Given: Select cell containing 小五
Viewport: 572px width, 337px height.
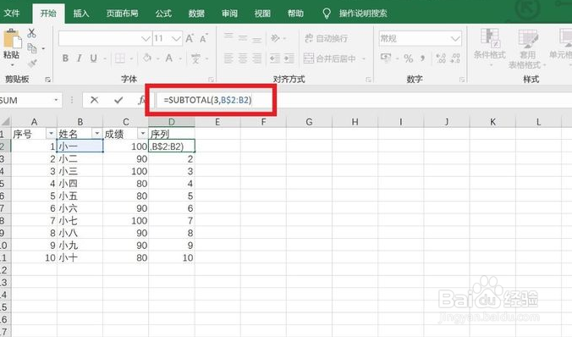Looking at the screenshot, I should pos(80,196).
